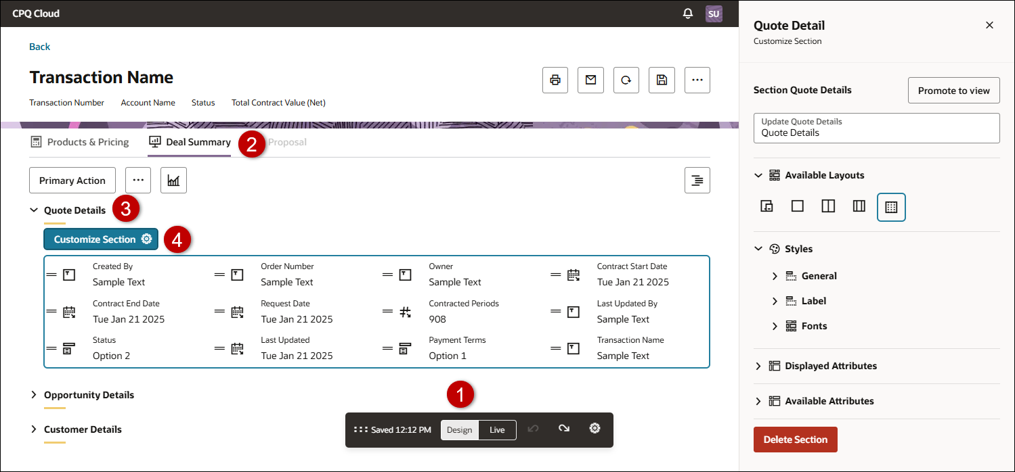This screenshot has height=472, width=1015.
Task: Select the two-column layout icon
Action: coord(828,206)
